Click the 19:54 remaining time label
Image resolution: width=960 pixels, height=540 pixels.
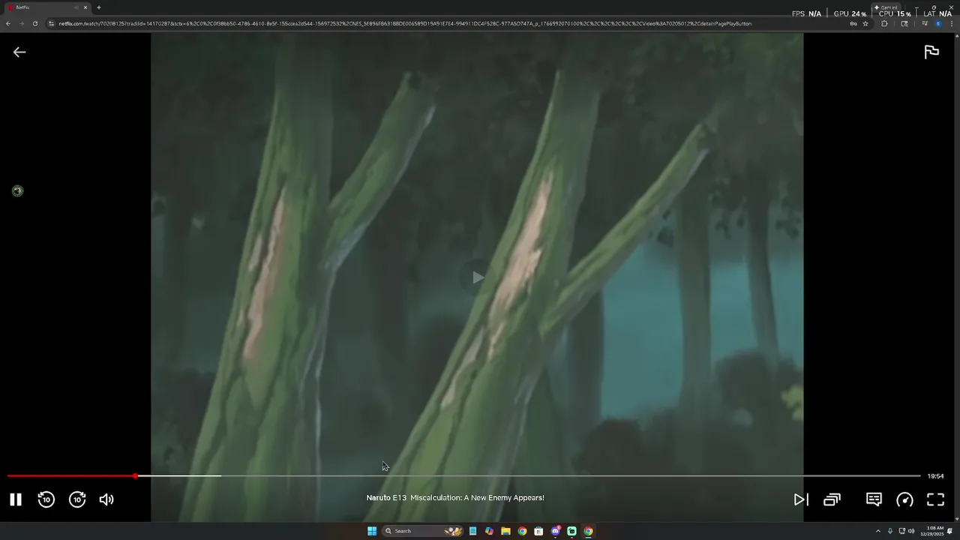935,476
